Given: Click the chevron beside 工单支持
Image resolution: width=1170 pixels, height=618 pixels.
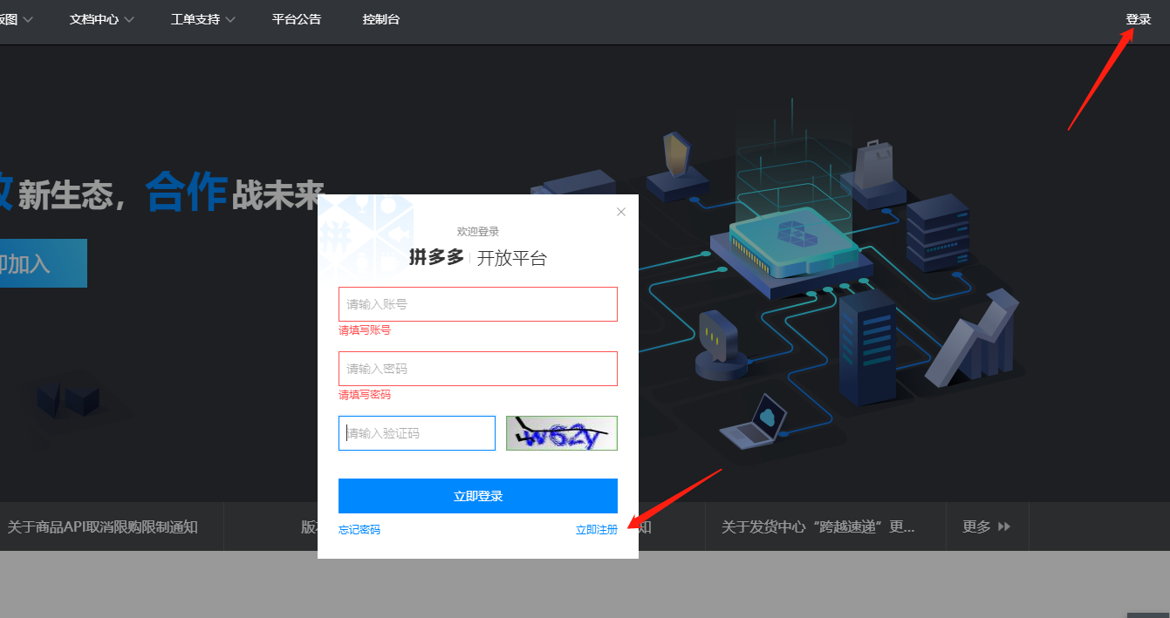Looking at the screenshot, I should (230, 20).
